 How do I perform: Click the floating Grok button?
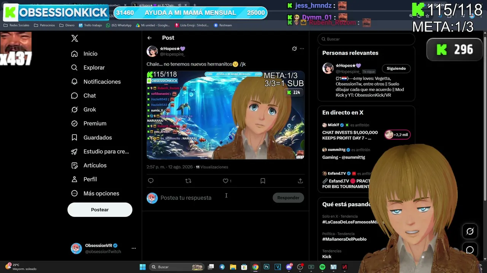(470, 231)
